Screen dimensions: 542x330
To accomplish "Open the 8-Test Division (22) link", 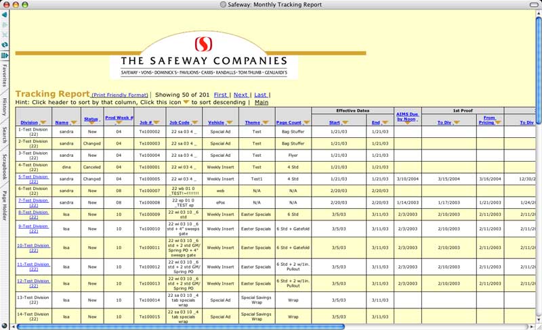I will (x=33, y=214).
